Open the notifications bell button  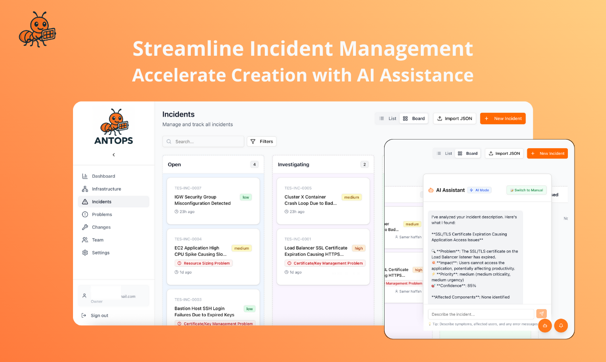click(561, 326)
